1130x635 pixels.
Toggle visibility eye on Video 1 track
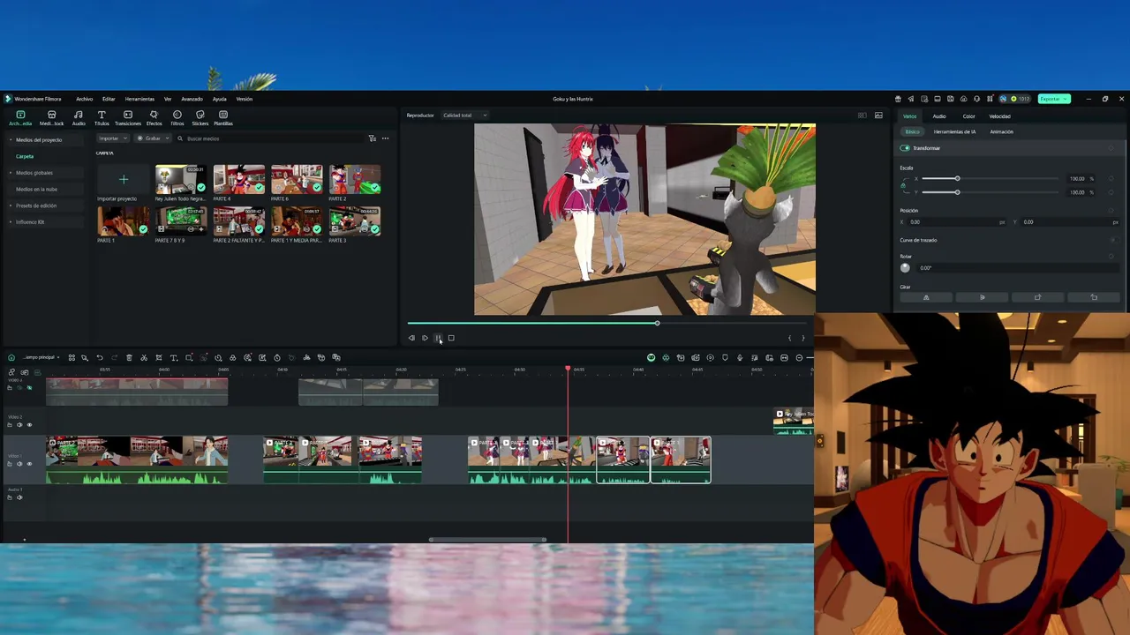coord(29,464)
